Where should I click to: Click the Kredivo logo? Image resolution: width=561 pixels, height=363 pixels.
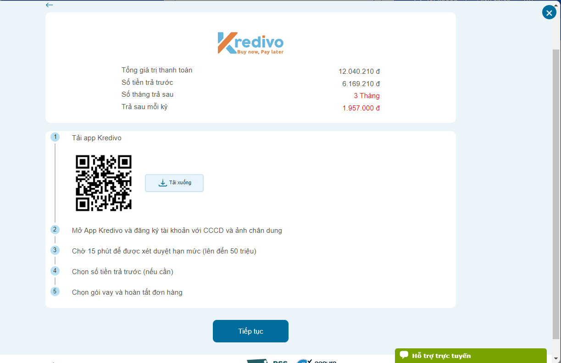pos(250,43)
